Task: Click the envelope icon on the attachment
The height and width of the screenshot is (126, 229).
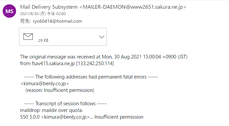Action: [28, 37]
